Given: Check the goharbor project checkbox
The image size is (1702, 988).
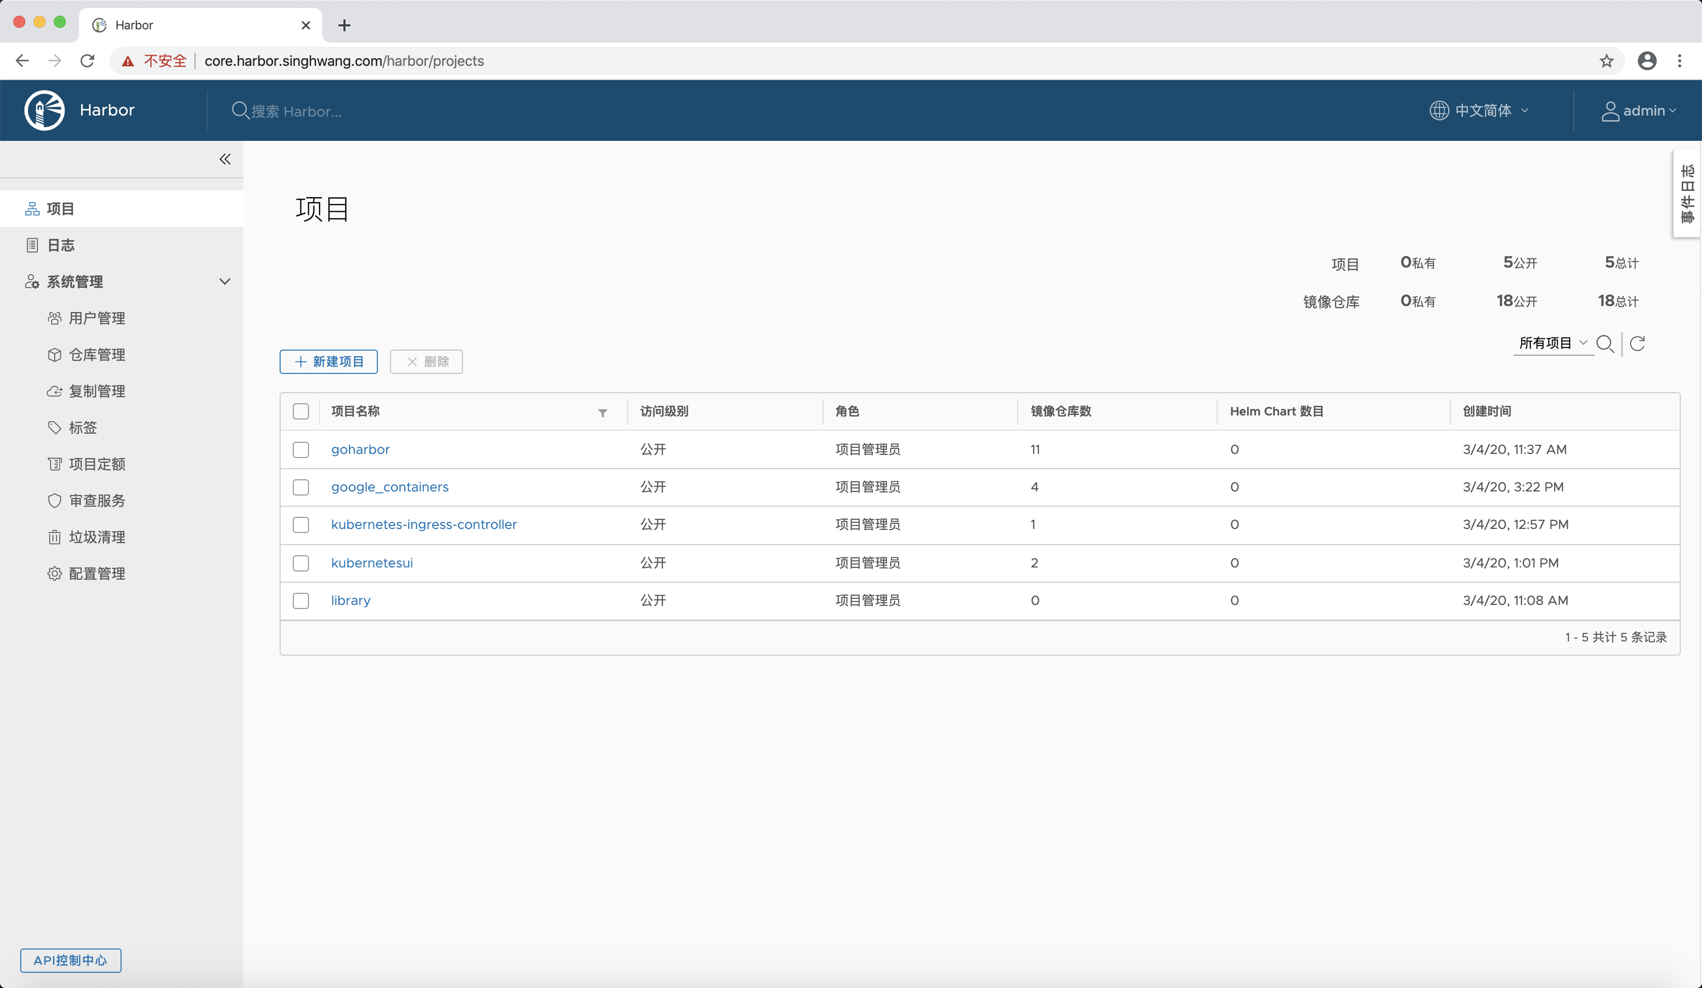Looking at the screenshot, I should coord(300,450).
